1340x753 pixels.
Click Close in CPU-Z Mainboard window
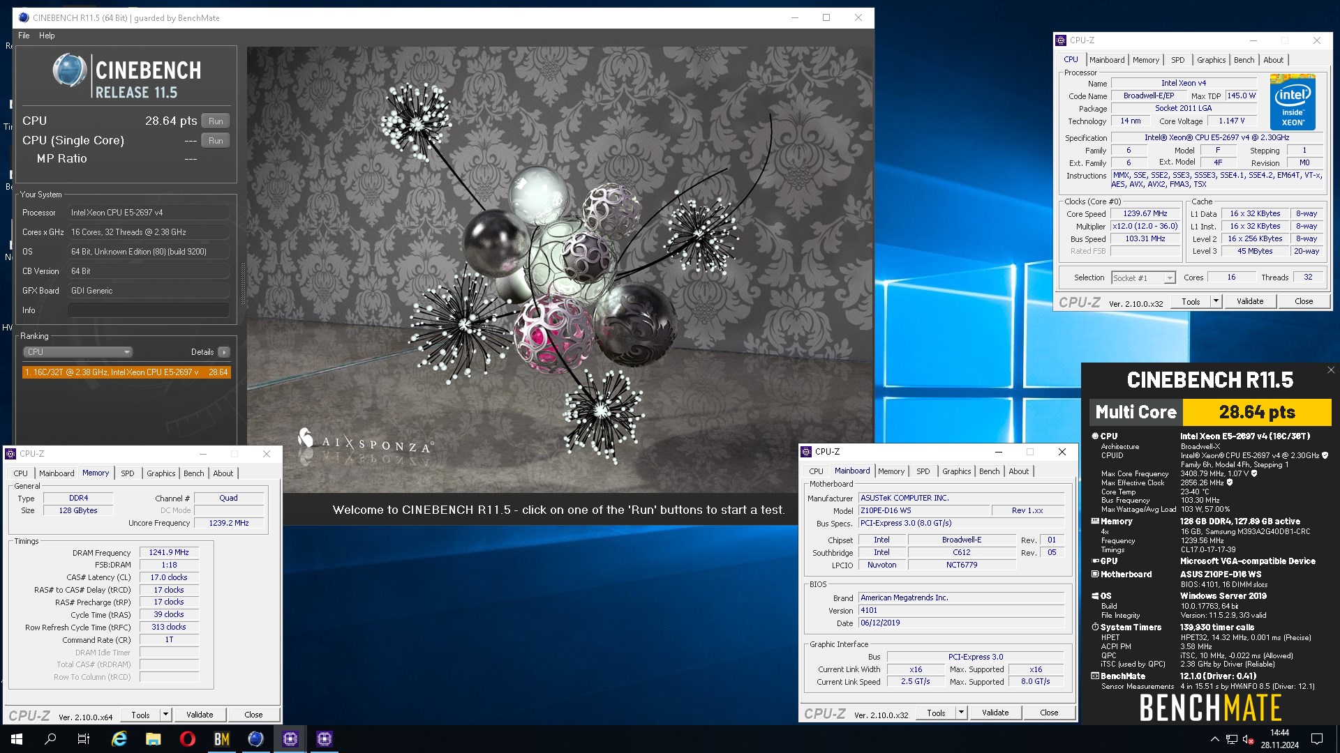1049,713
